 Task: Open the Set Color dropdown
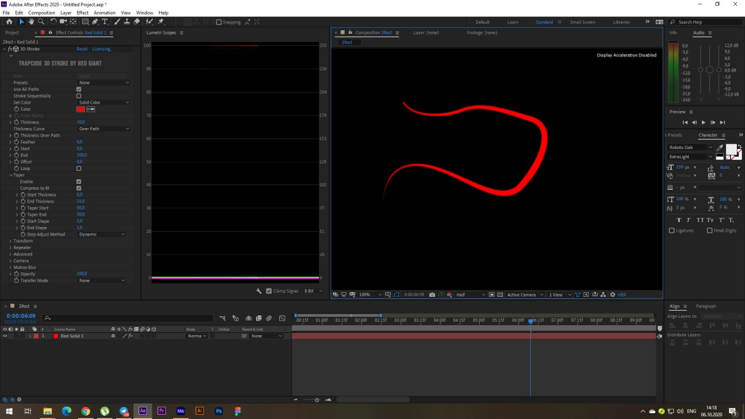click(104, 102)
